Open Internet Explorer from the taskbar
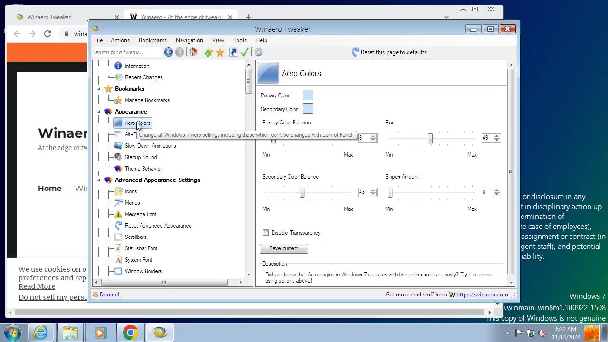The width and height of the screenshot is (608, 342). [41, 332]
